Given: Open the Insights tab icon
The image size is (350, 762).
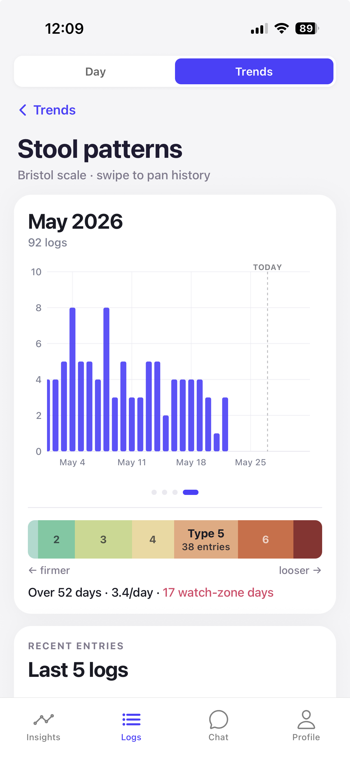Looking at the screenshot, I should coord(44,719).
